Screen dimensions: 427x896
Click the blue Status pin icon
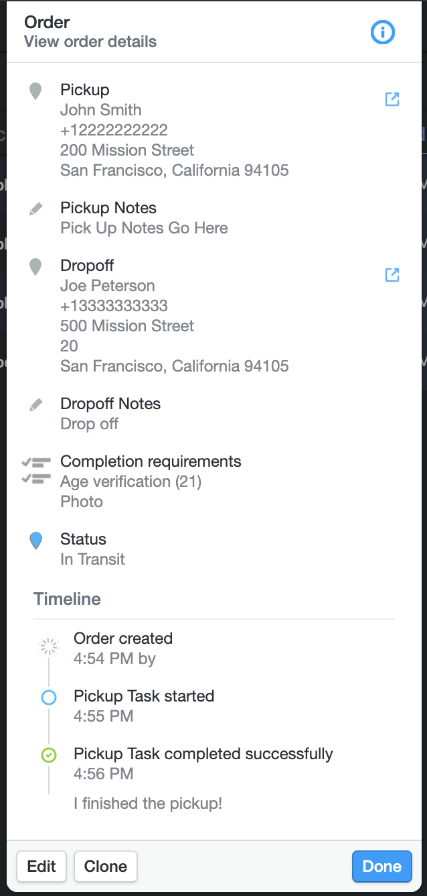pyautogui.click(x=36, y=541)
